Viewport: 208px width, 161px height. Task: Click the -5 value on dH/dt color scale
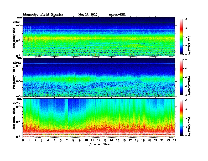tap(186, 19)
